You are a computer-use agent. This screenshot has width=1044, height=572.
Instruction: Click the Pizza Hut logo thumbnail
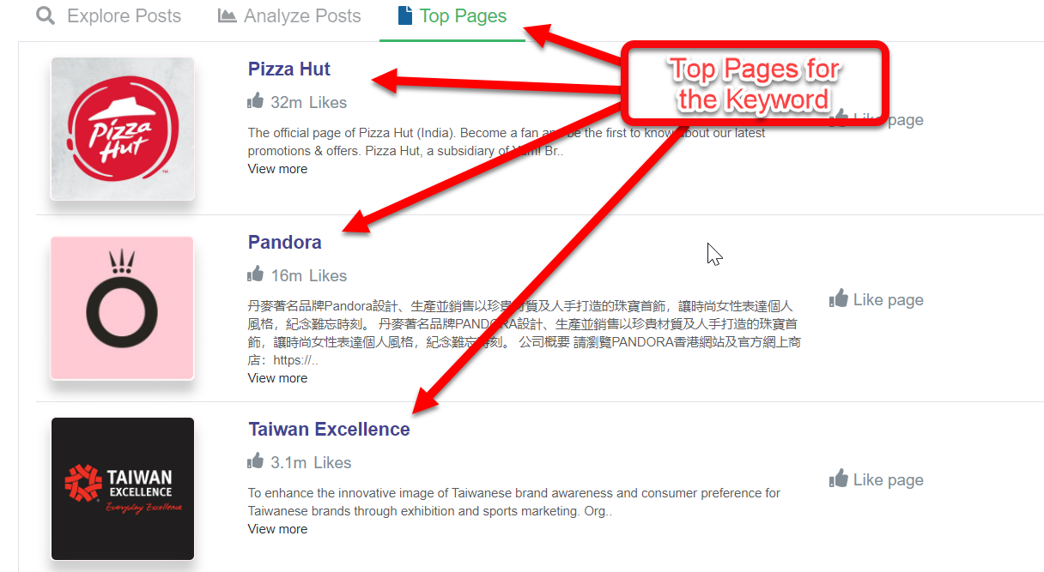(x=123, y=129)
